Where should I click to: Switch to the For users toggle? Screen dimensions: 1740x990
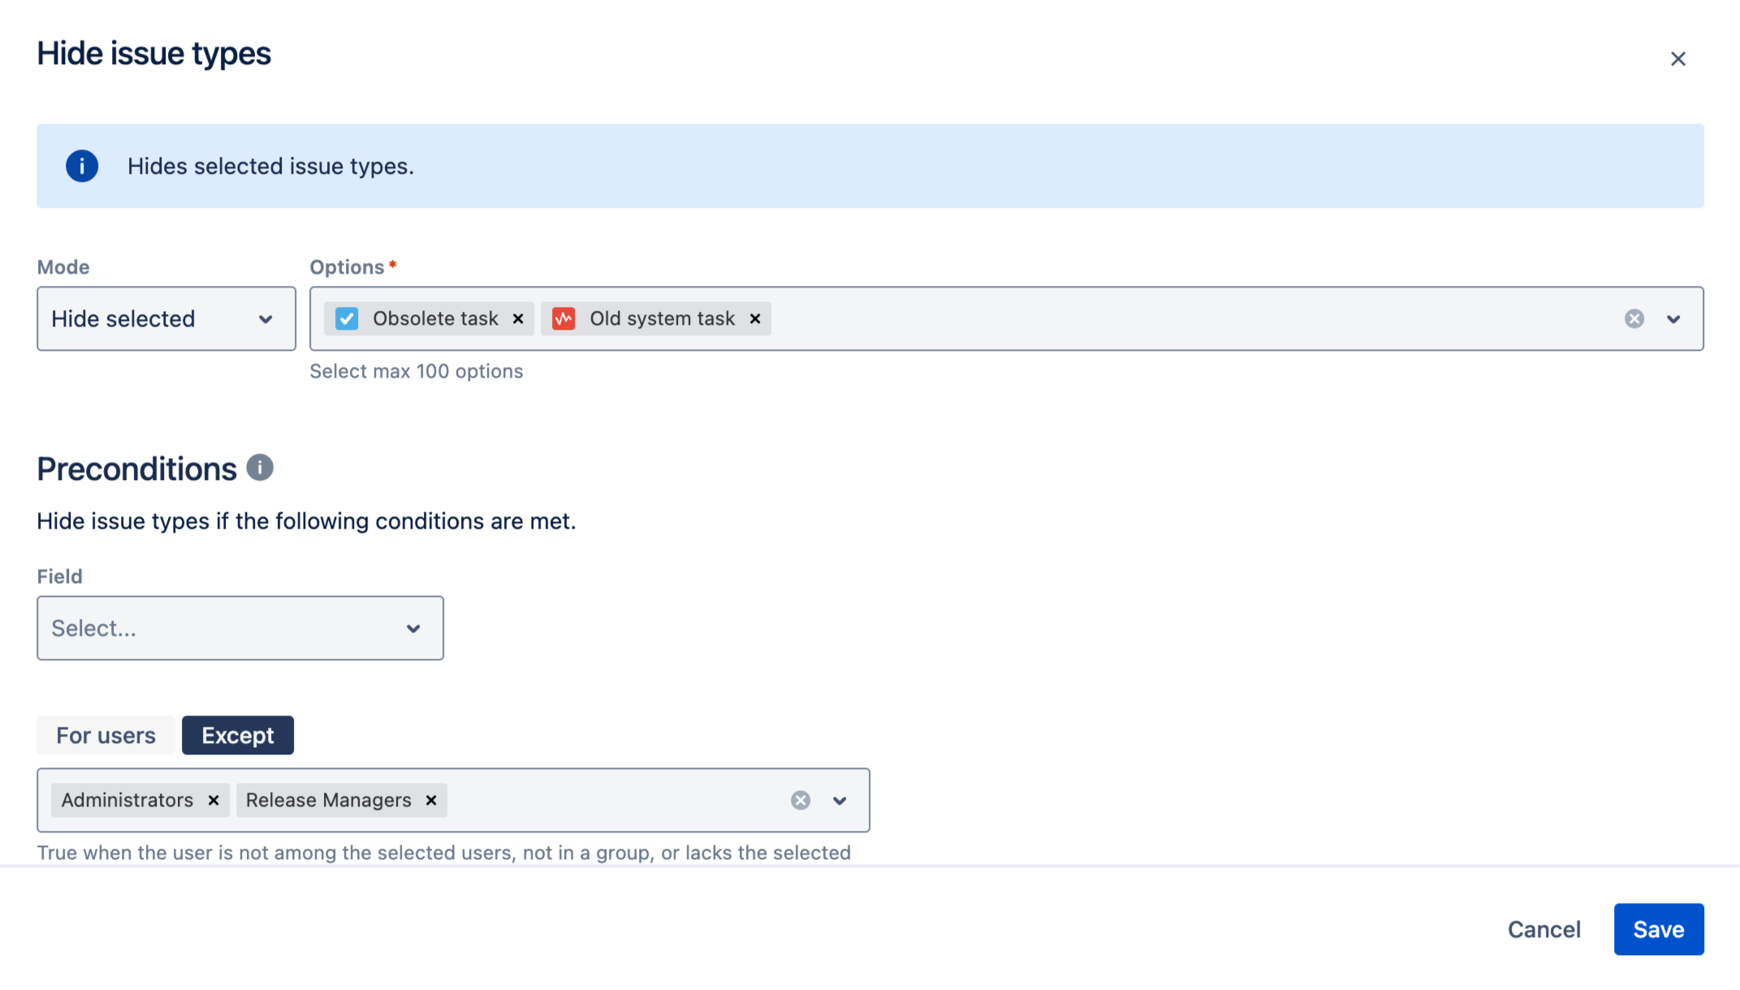[x=106, y=735]
